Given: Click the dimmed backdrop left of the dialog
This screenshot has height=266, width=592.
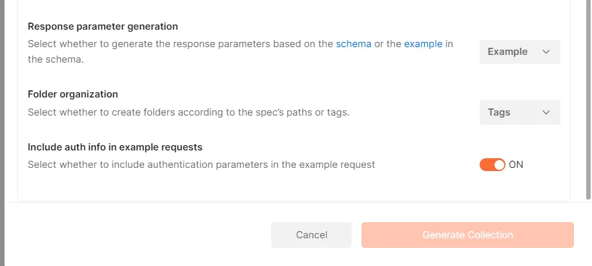Looking at the screenshot, I should click(2, 129).
